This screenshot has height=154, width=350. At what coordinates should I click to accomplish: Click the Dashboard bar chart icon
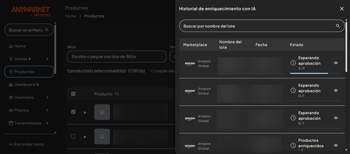[x=11, y=85]
